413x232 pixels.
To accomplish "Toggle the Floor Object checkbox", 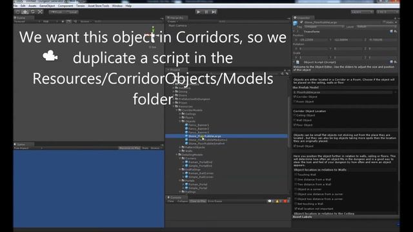I will 295,125.
